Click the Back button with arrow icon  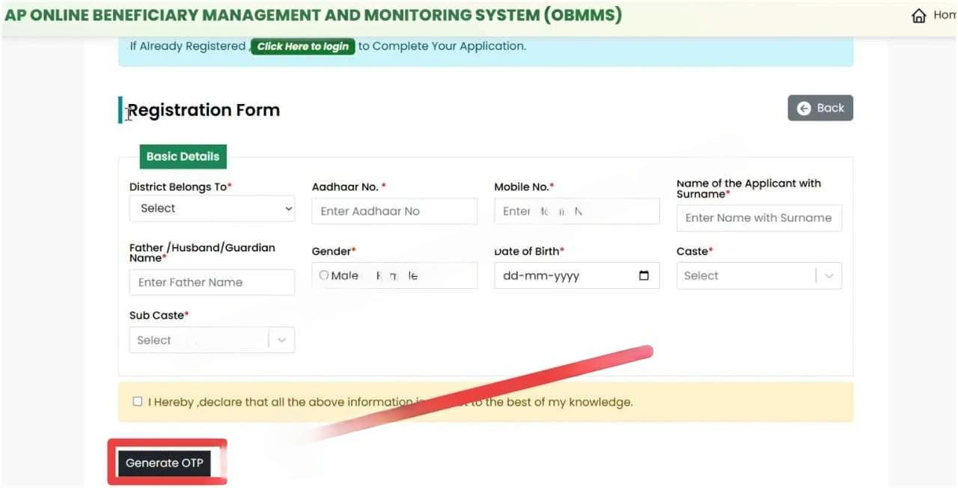click(x=820, y=108)
